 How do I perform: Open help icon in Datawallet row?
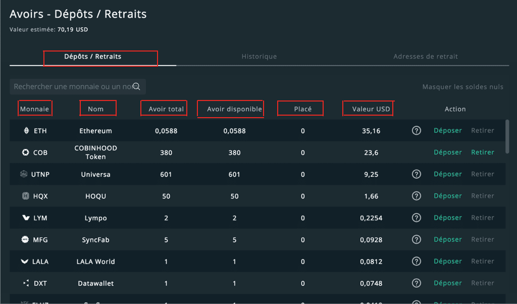pyautogui.click(x=417, y=283)
